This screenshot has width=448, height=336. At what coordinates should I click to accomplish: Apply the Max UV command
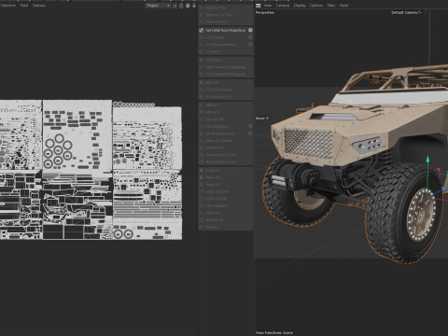(x=226, y=82)
